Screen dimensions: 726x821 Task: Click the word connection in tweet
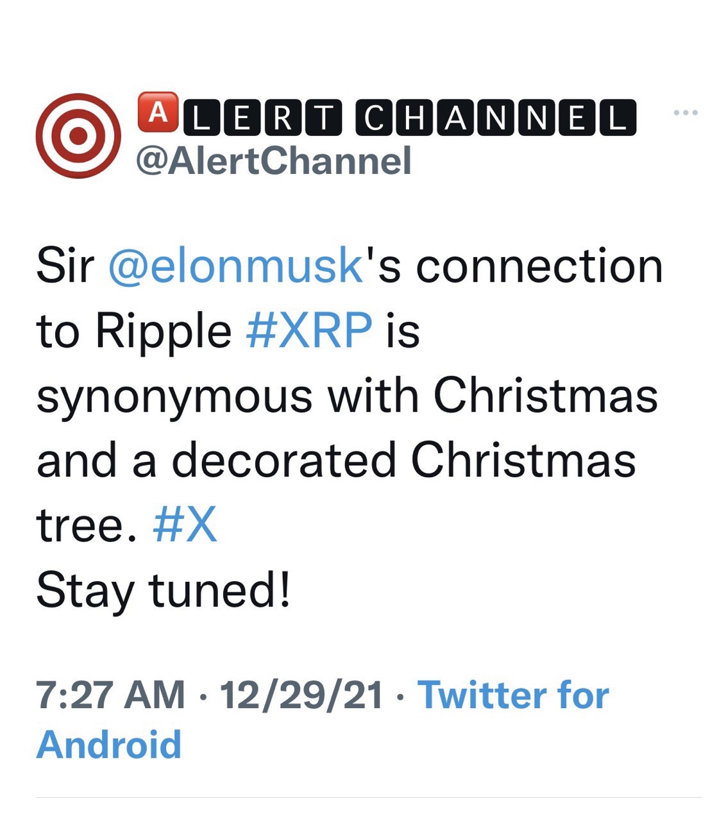539,267
